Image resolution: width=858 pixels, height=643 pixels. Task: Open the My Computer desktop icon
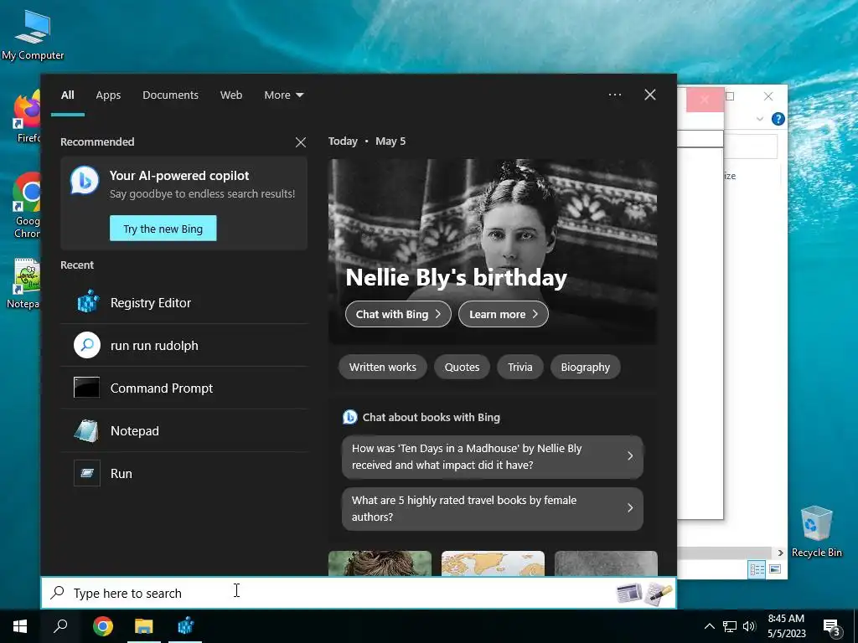pos(33,34)
